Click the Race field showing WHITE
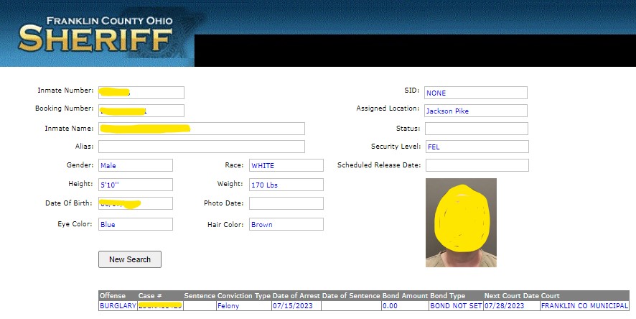This screenshot has height=319, width=636. click(286, 165)
